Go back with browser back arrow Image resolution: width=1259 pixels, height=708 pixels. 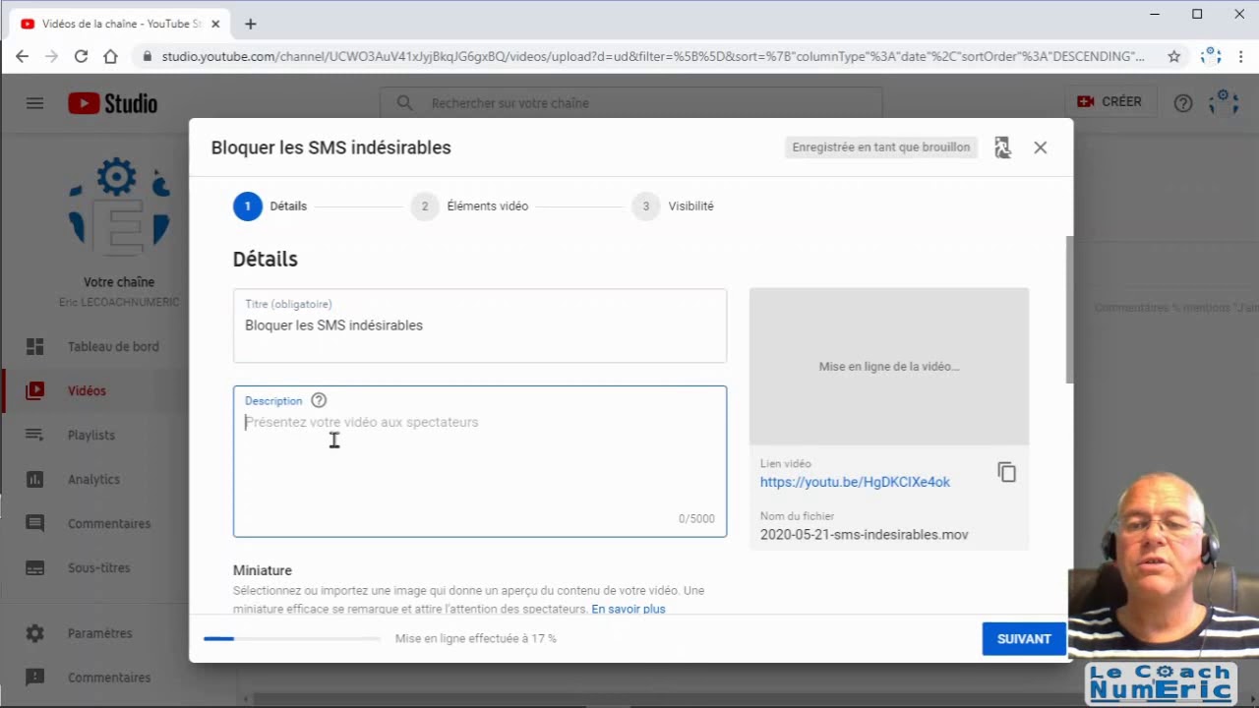[22, 56]
